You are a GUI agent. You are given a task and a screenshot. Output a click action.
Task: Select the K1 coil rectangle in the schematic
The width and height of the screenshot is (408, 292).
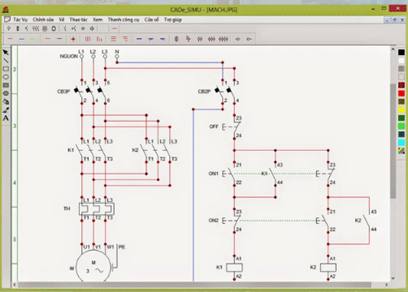[x=234, y=268]
